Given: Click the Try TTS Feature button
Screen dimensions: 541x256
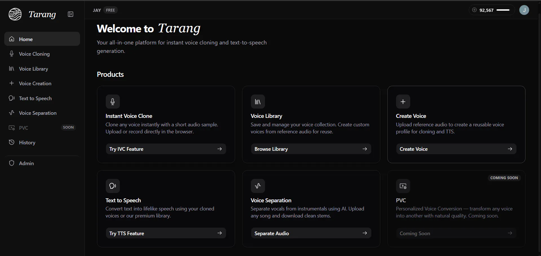Looking at the screenshot, I should coord(166,233).
